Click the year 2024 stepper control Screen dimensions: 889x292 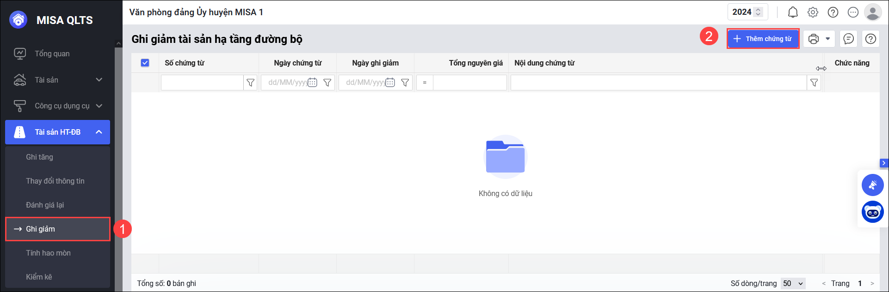(758, 12)
